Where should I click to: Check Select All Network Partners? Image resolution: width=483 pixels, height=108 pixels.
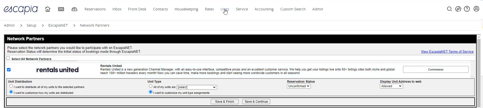8,58
